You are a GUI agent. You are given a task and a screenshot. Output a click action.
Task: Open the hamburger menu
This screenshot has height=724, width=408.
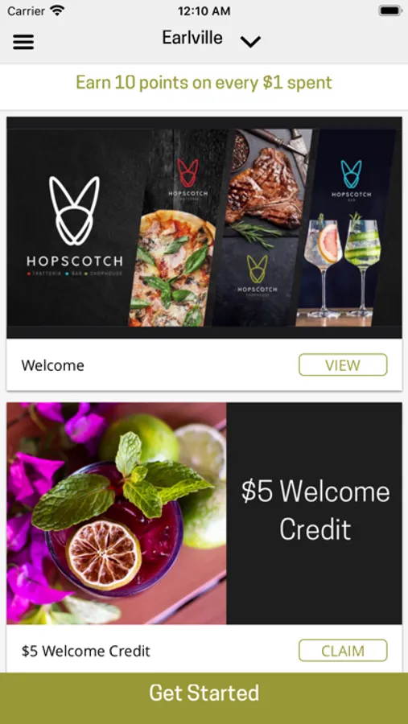23,42
